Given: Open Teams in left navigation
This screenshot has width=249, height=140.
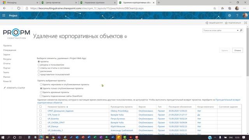Looking at the screenshot, I should tap(6, 72).
